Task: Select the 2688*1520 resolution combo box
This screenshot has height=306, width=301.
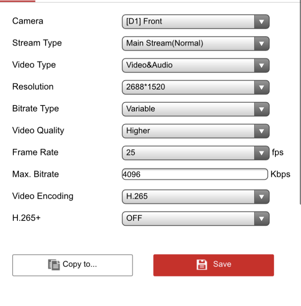Action: tap(188, 87)
